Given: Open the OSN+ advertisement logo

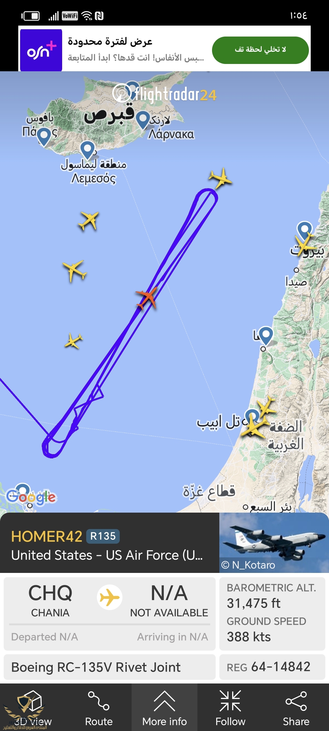Looking at the screenshot, I should (41, 50).
